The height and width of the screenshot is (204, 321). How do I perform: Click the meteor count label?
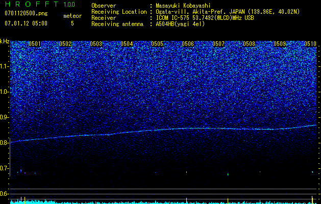point(72,16)
